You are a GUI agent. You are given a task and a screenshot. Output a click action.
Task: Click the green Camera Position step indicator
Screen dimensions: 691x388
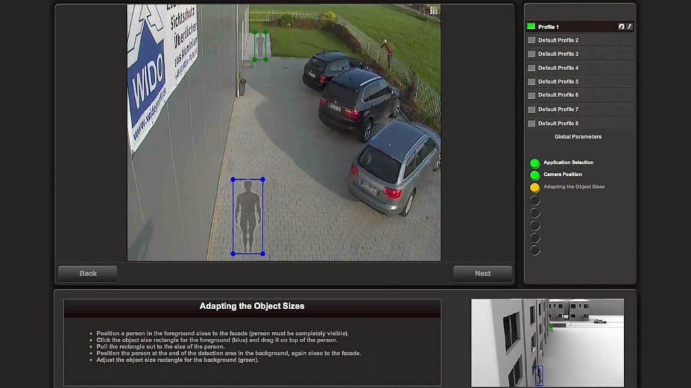point(534,175)
